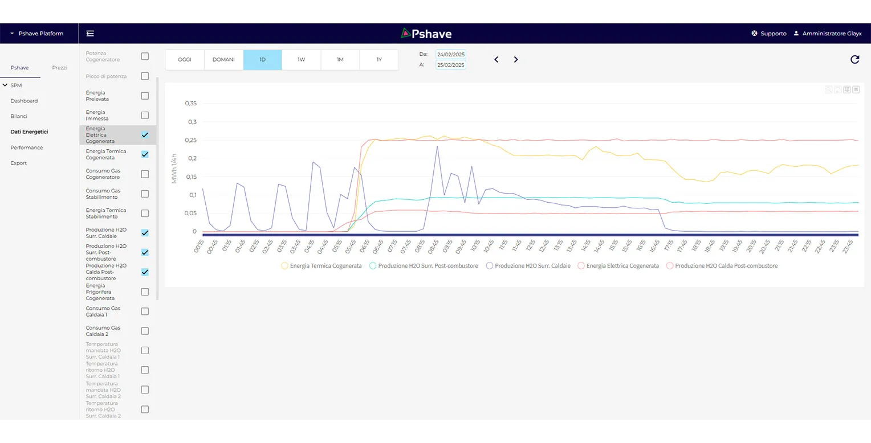Switch to the Prezzi tab

click(59, 68)
